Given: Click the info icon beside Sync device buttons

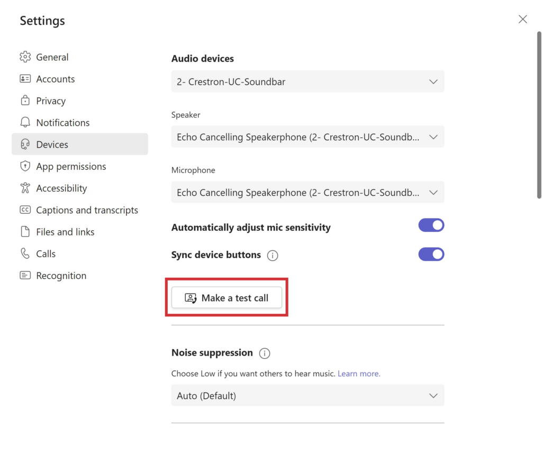Looking at the screenshot, I should (273, 256).
